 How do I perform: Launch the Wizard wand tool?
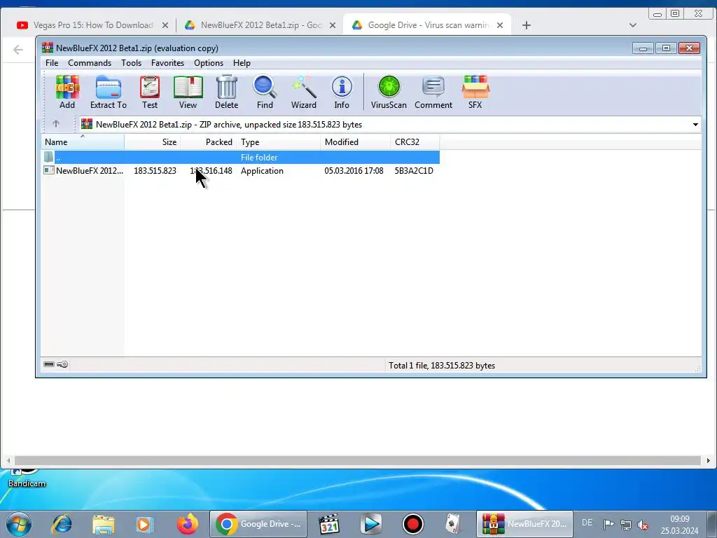point(304,92)
